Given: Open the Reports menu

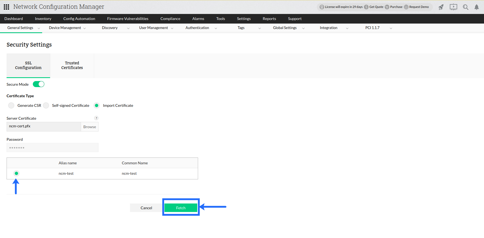Looking at the screenshot, I should (x=269, y=19).
